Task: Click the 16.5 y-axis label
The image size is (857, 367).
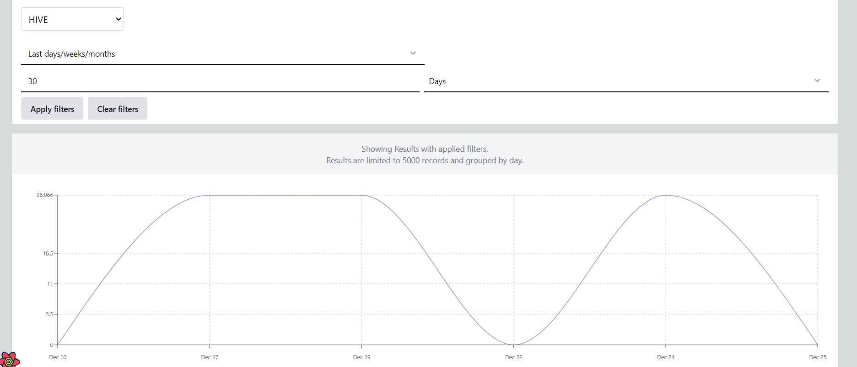Action: pos(48,253)
